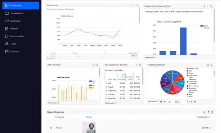Open the Dashboard sidebar item

pyautogui.click(x=21, y=6)
